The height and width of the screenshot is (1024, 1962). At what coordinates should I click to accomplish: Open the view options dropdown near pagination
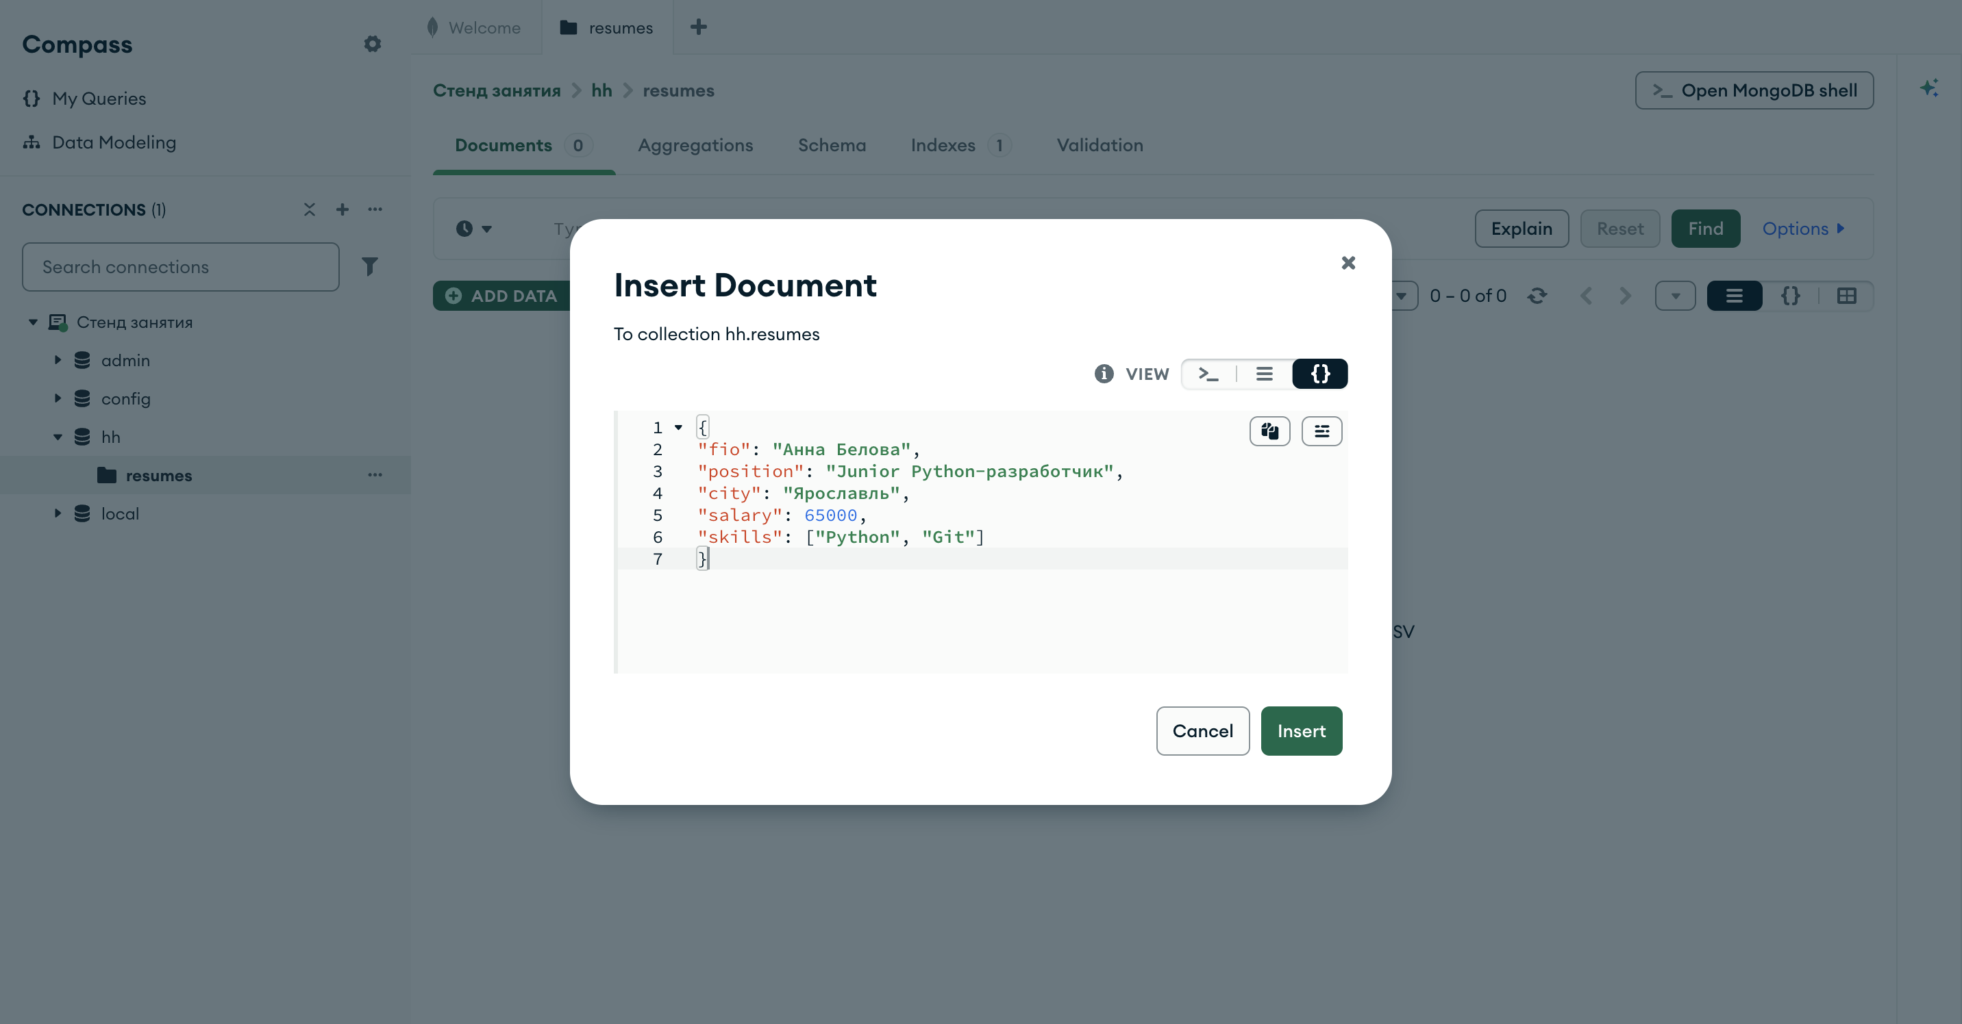pyautogui.click(x=1675, y=295)
